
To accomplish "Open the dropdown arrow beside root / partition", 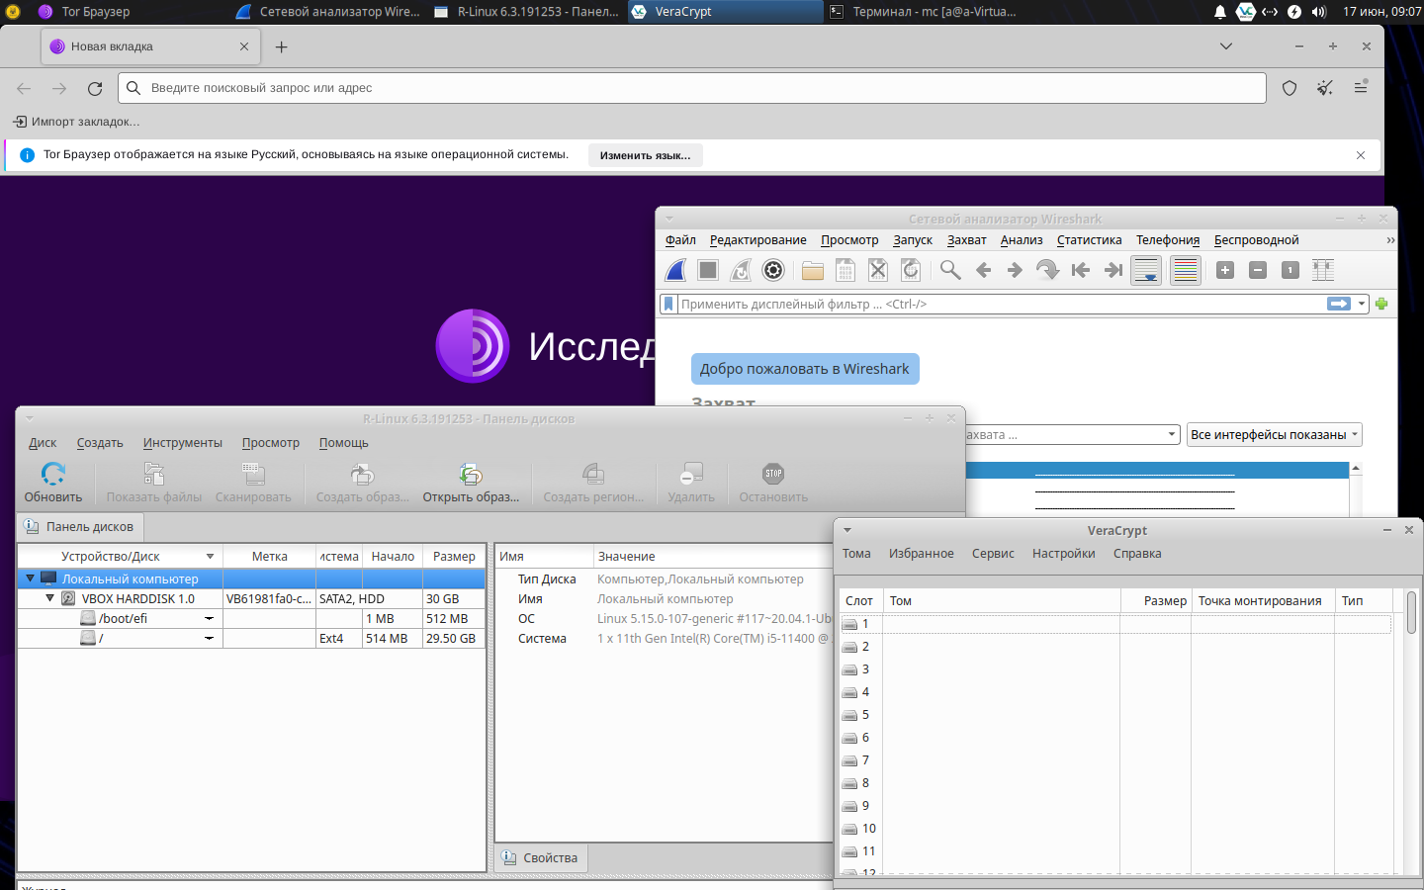I will [209, 638].
